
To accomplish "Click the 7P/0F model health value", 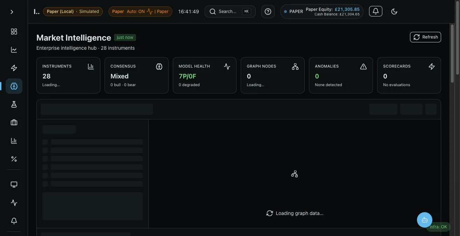I will (x=188, y=76).
